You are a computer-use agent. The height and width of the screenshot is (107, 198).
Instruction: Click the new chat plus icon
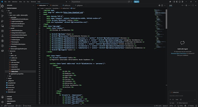point(182,6)
